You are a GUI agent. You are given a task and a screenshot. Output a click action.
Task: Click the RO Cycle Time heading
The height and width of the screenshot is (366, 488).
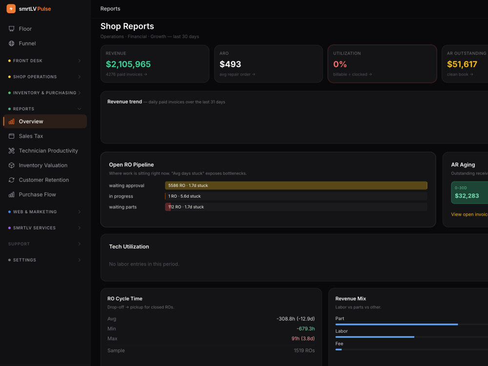tap(125, 299)
